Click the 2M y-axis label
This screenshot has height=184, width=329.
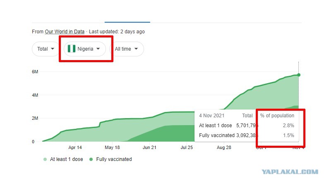(x=35, y=118)
